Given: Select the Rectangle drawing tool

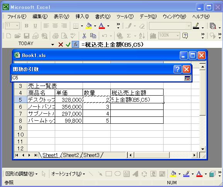Looking at the screenshot, I should coord(109,174).
